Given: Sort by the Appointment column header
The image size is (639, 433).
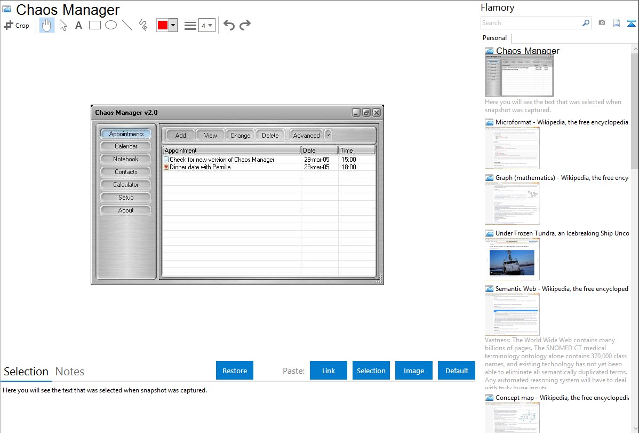Looking at the screenshot, I should 231,151.
